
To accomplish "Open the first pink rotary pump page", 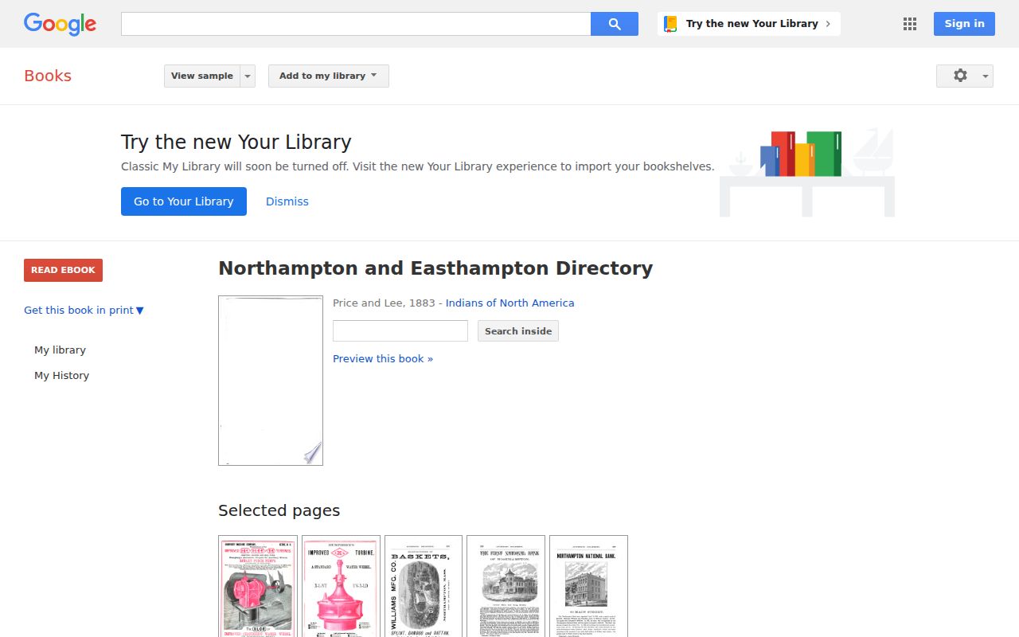I will click(258, 586).
